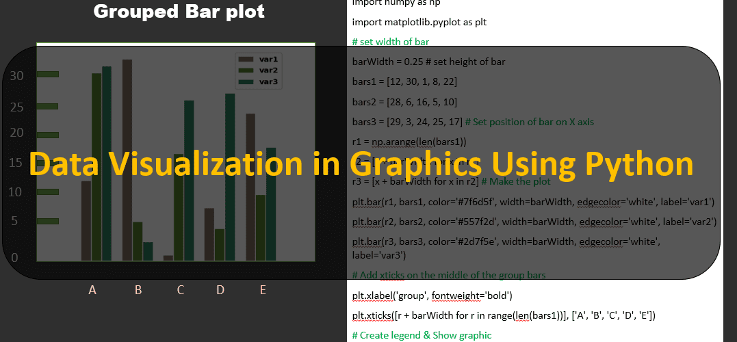Select the var1 legend color swatch
Viewport: 737px width, 342px height.
coord(246,60)
